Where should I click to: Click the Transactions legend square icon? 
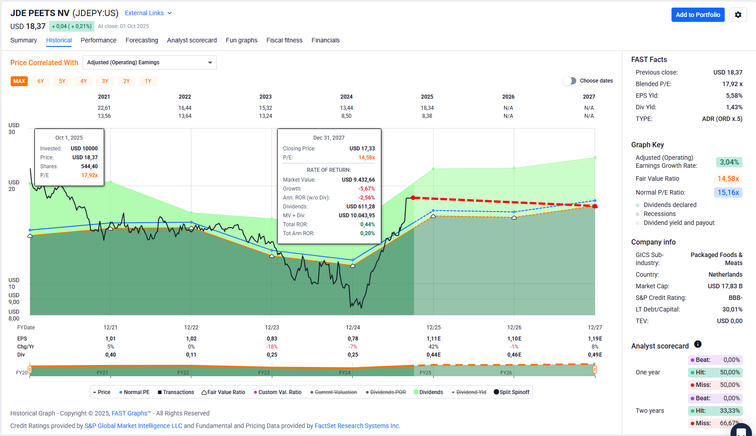(160, 392)
